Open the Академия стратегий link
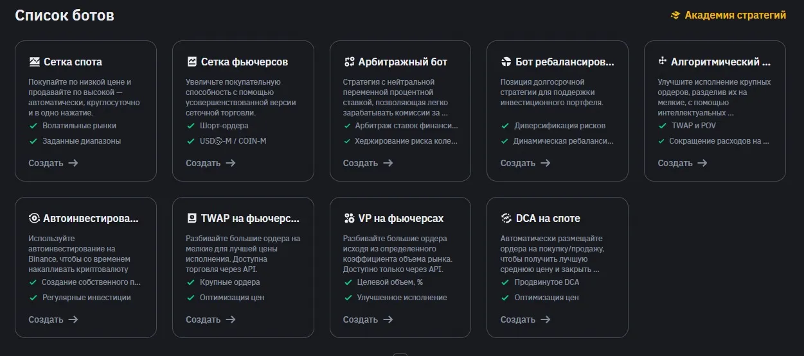The height and width of the screenshot is (356, 804). click(735, 15)
